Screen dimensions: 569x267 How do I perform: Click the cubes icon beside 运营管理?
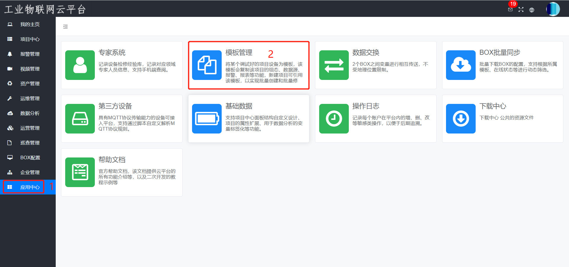click(x=10, y=128)
